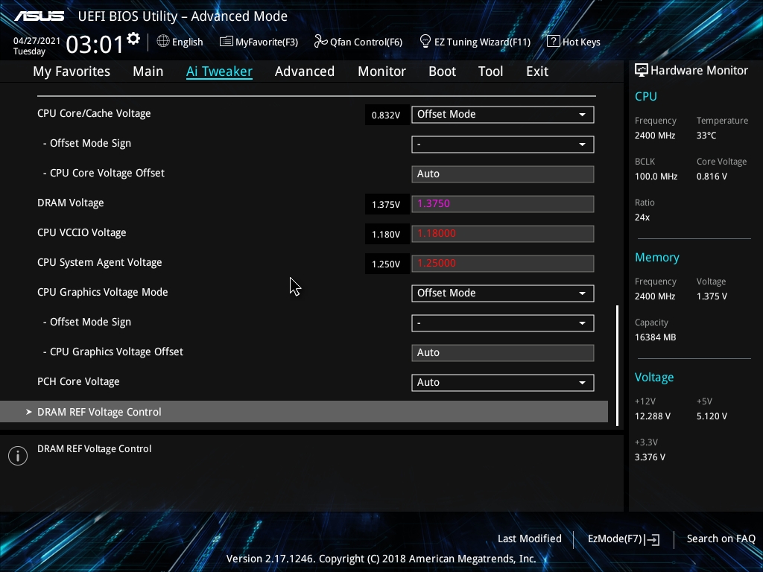
Task: Click the 1.250V System Agent readout
Action: [386, 264]
